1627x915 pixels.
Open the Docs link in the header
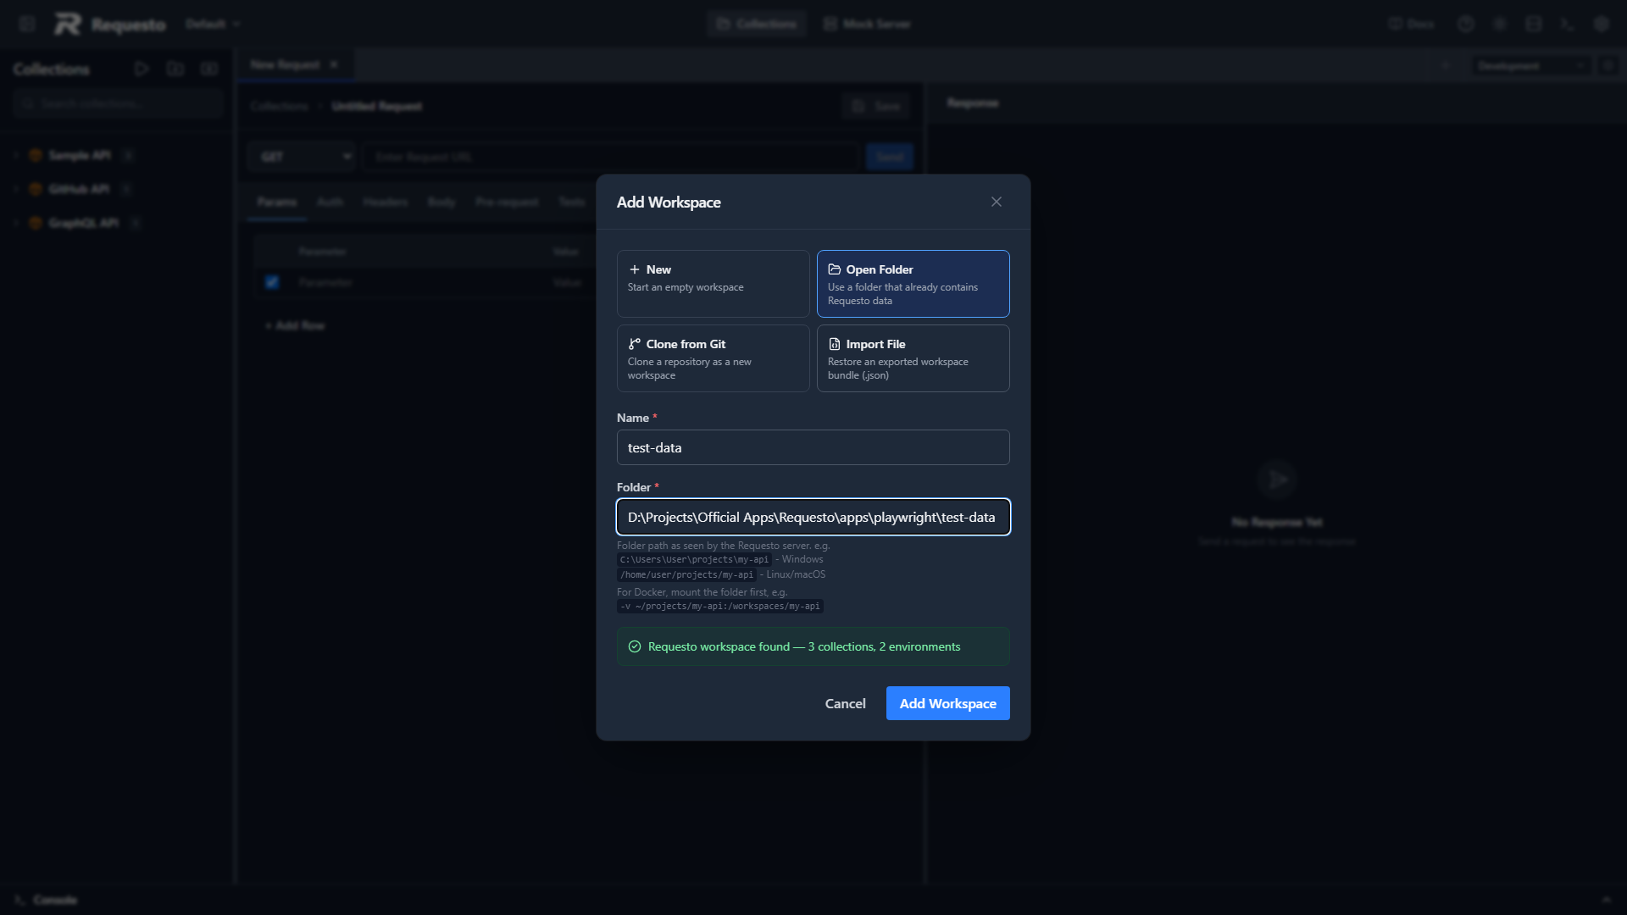tap(1412, 24)
